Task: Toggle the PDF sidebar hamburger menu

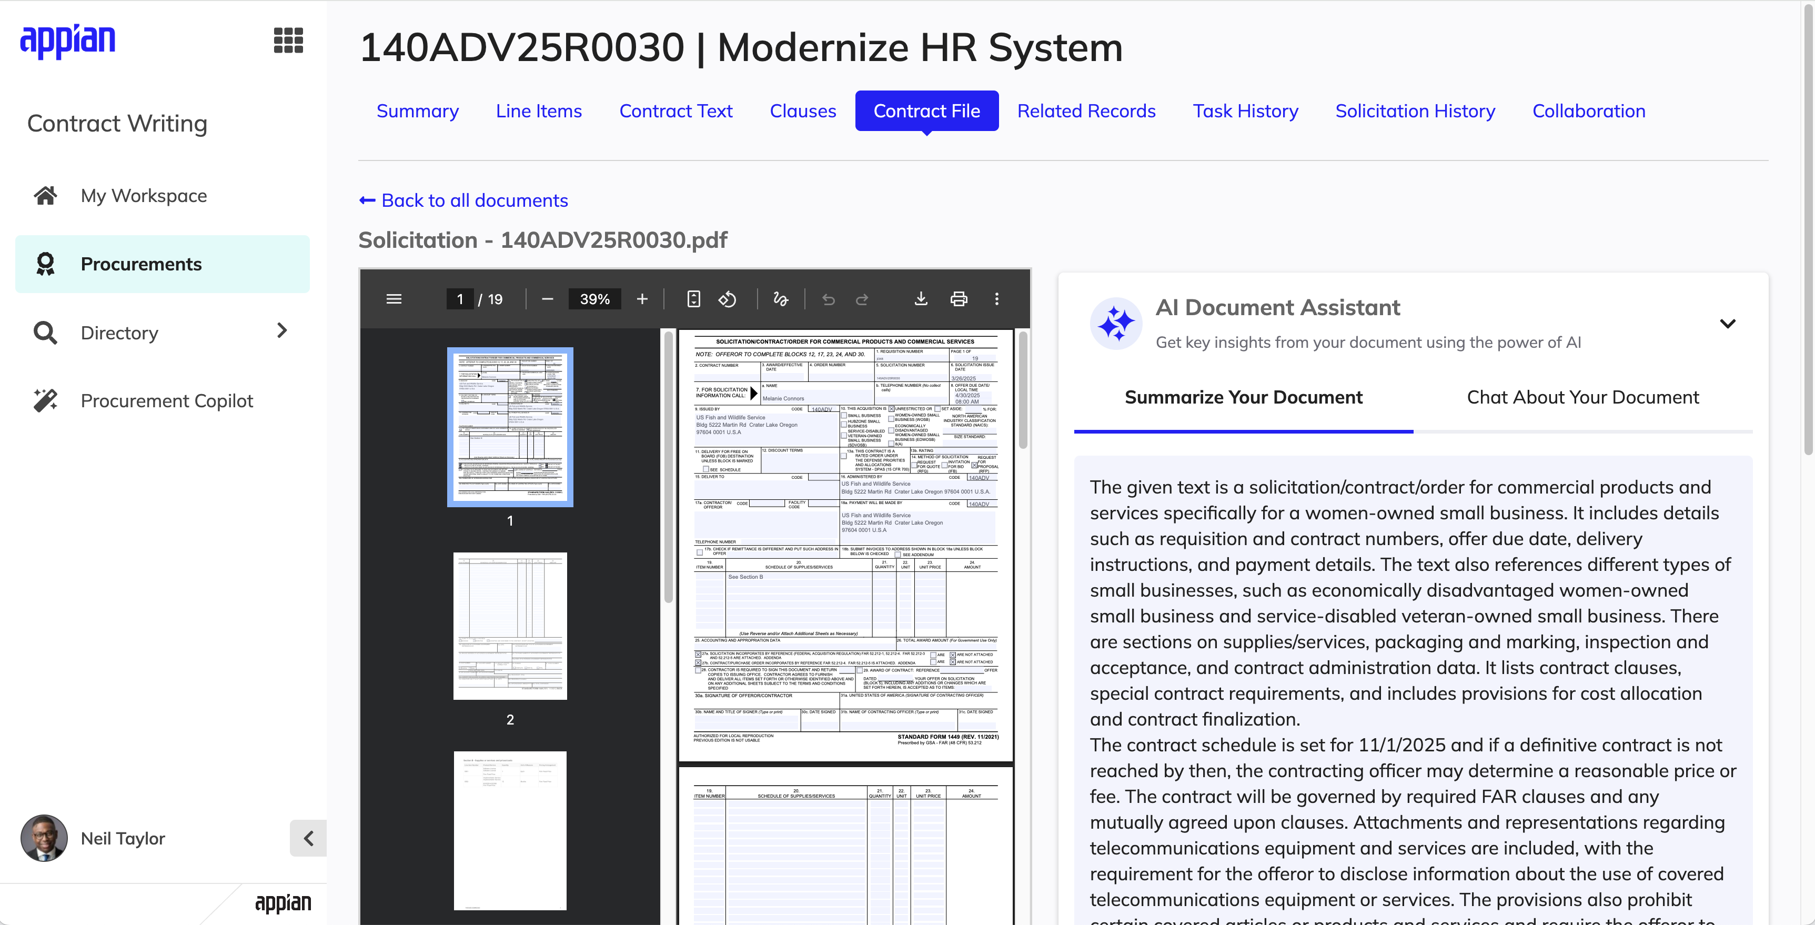Action: click(394, 299)
